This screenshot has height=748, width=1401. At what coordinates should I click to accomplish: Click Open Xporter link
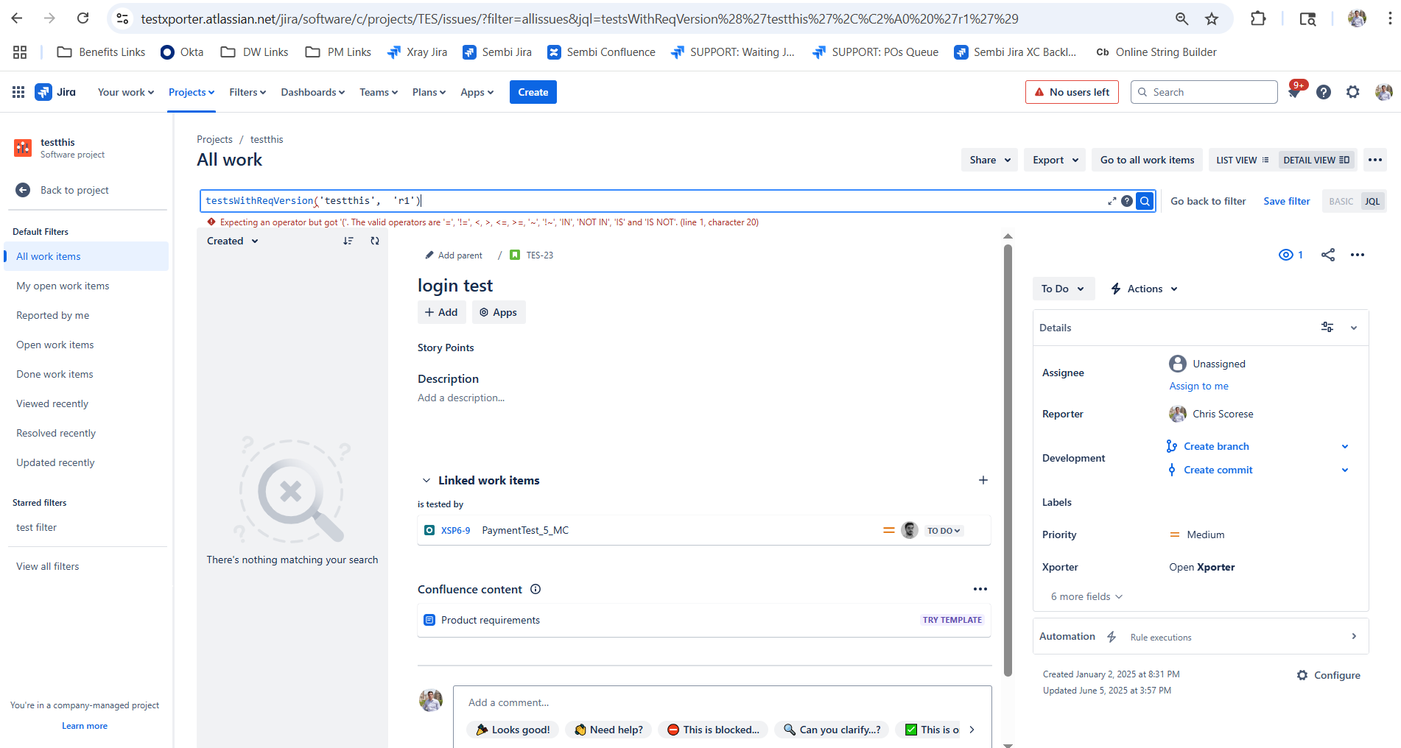tap(1201, 567)
